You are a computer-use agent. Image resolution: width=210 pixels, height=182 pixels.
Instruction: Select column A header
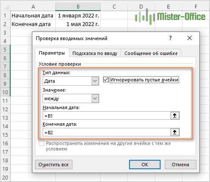pos(33,6)
